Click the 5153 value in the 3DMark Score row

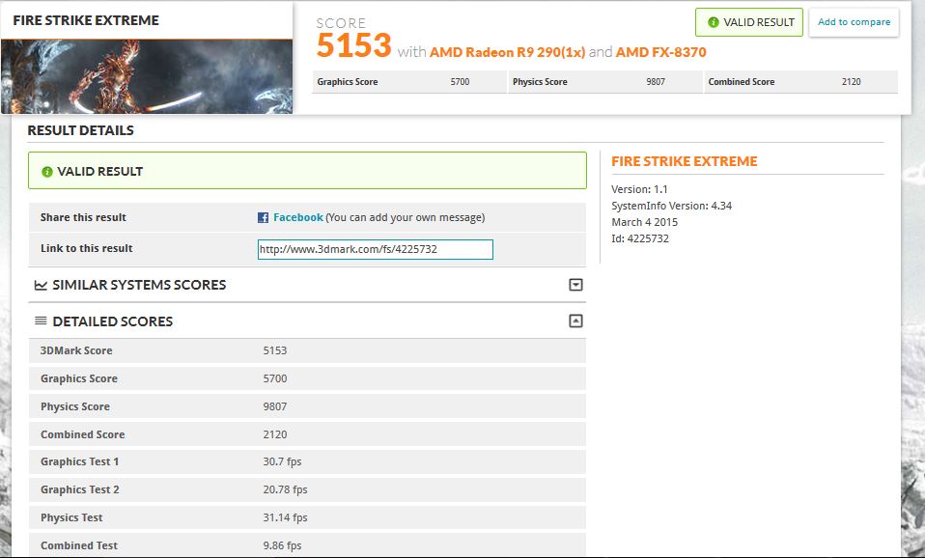tap(275, 350)
